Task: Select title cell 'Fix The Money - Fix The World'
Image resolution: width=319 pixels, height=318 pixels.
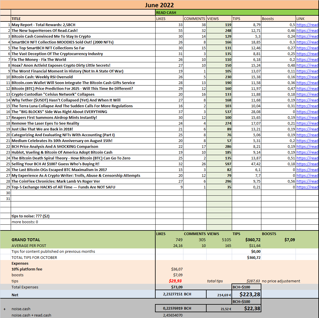Action: pos(83,59)
